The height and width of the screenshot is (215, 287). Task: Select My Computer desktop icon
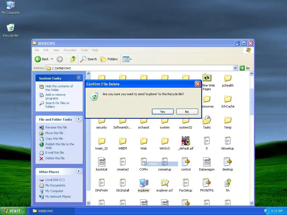tap(11, 8)
